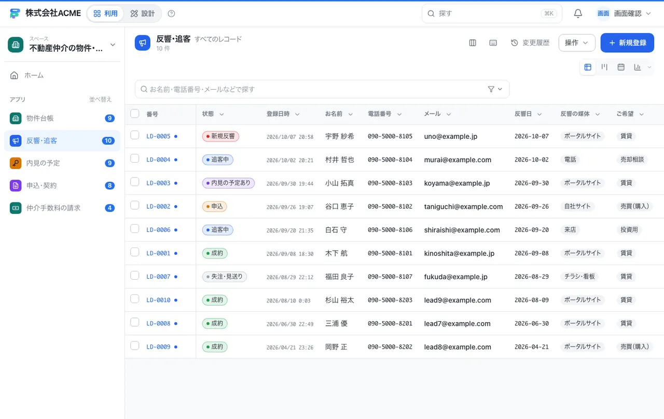The width and height of the screenshot is (664, 419).
Task: Click 並べ替え in the sidebar
Action: click(x=101, y=99)
